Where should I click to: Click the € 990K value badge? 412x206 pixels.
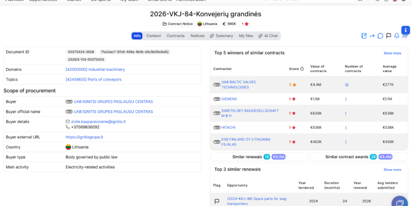(229, 24)
